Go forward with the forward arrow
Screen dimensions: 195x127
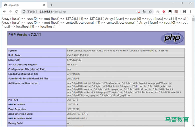click(10, 11)
